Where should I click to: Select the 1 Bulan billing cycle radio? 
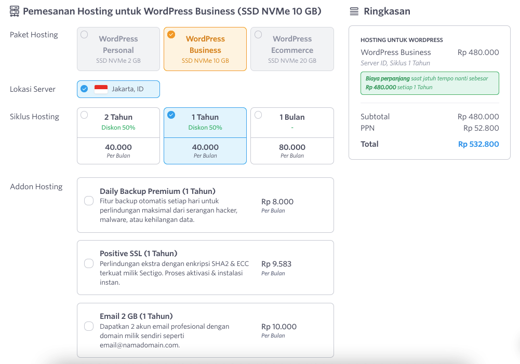258,115
